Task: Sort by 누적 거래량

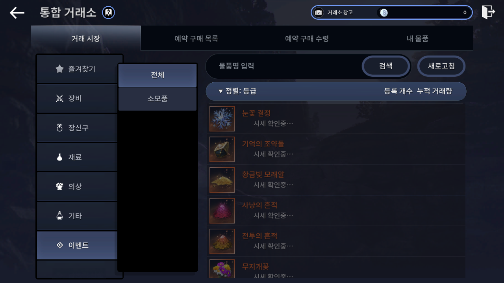Action: click(435, 91)
